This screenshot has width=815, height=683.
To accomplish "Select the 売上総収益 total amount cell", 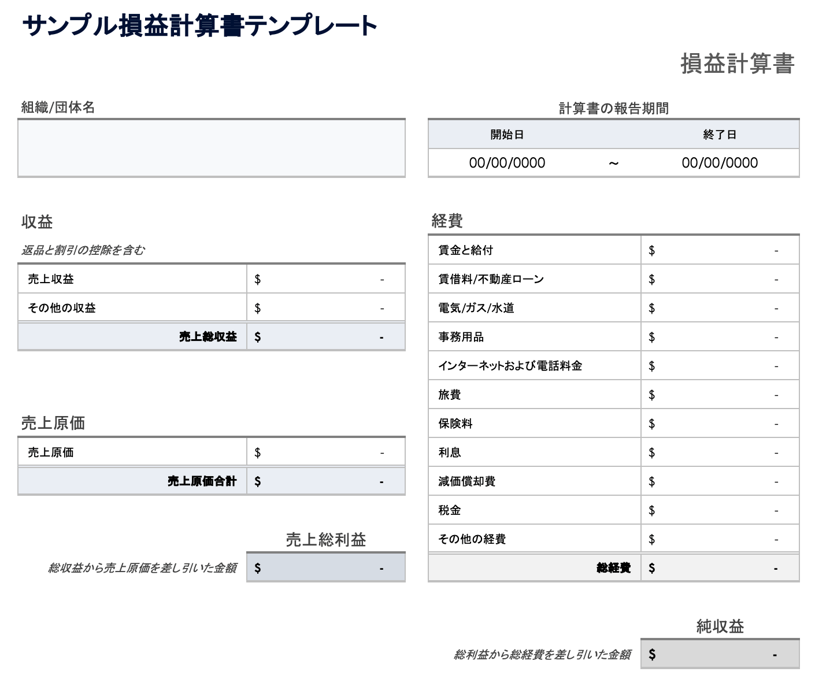I will tap(326, 337).
